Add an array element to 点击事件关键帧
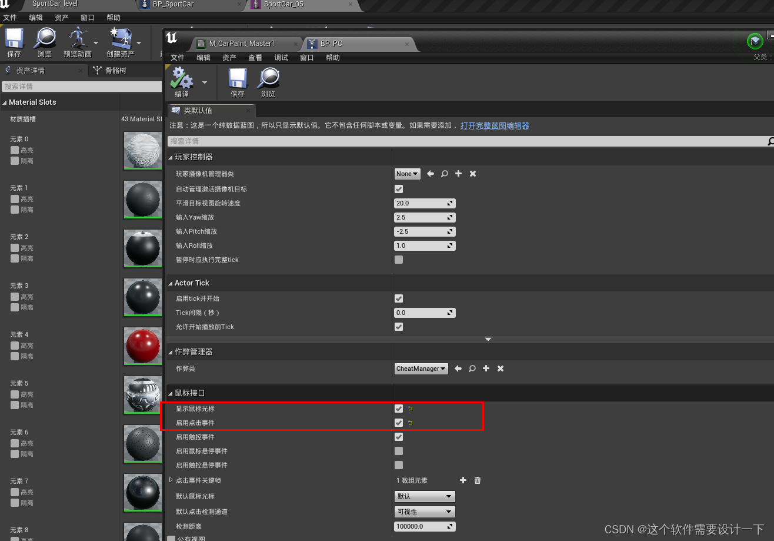Viewport: 774px width, 541px height. pyautogui.click(x=463, y=480)
